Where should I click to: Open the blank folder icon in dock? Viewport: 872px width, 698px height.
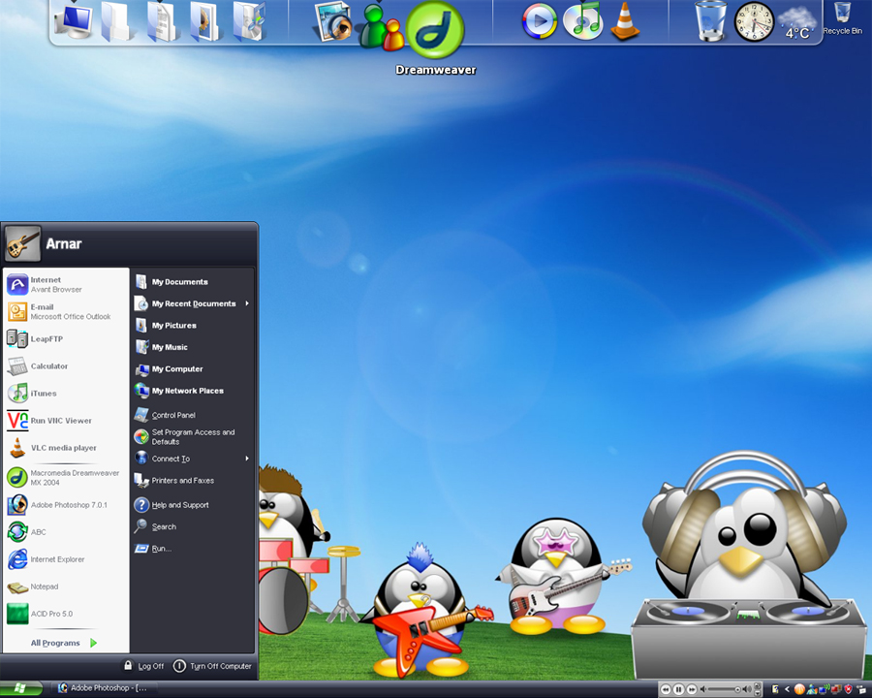coord(118,22)
